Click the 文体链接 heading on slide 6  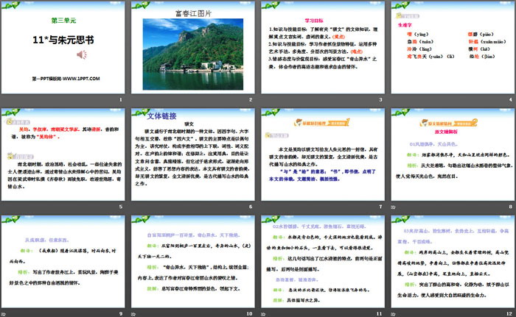(161, 115)
